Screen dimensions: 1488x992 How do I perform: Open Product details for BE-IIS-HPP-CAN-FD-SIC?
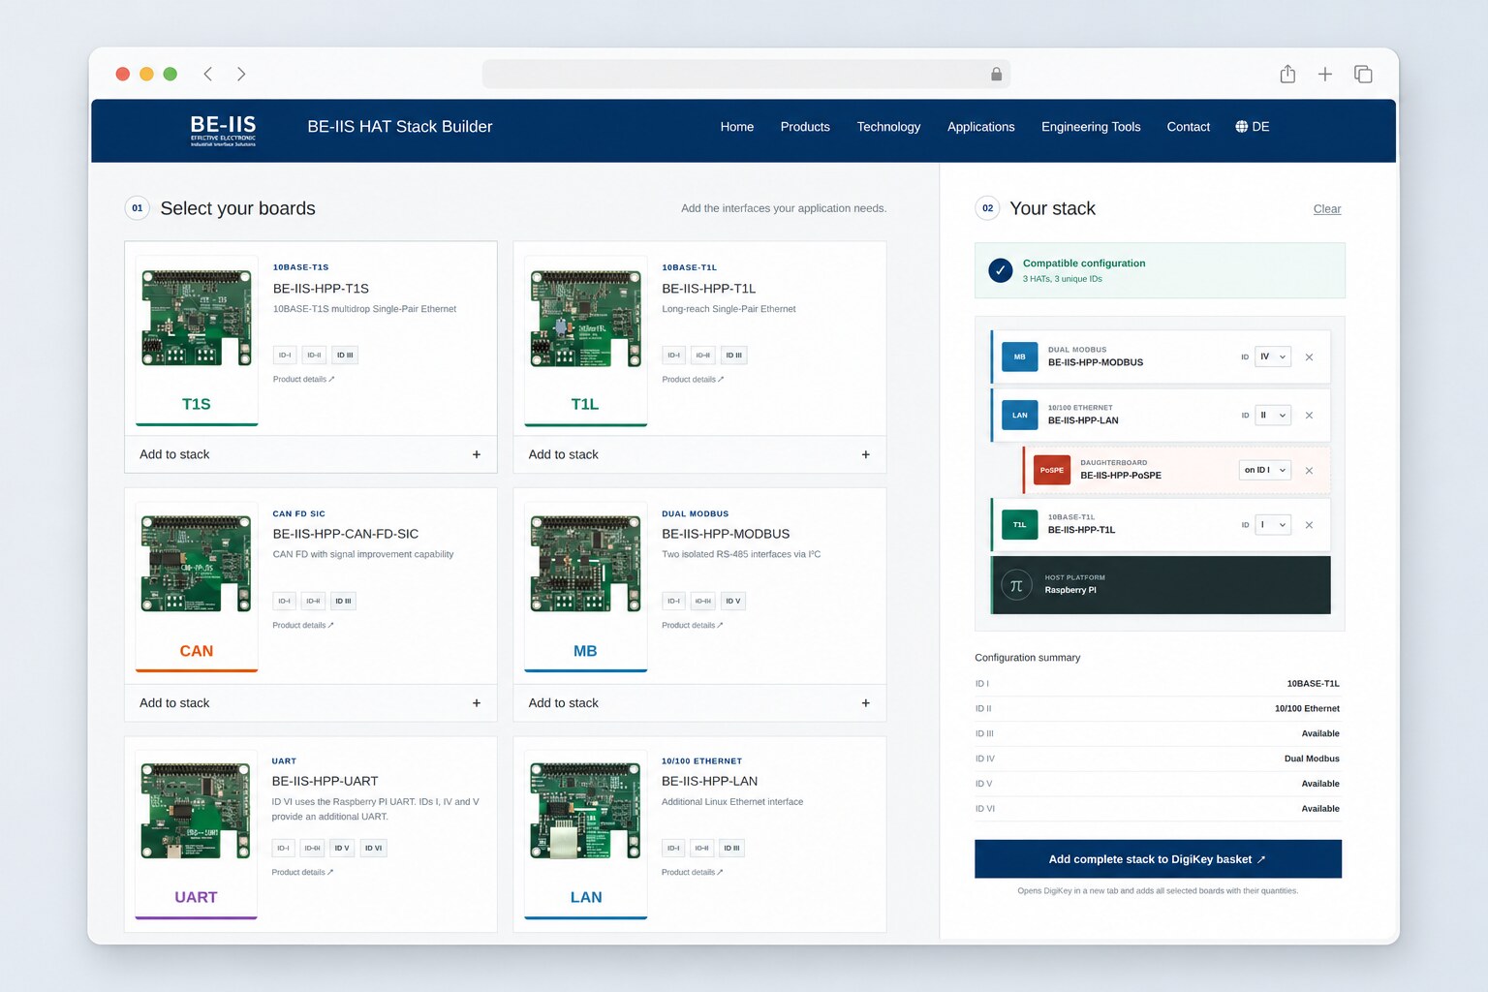point(303,626)
